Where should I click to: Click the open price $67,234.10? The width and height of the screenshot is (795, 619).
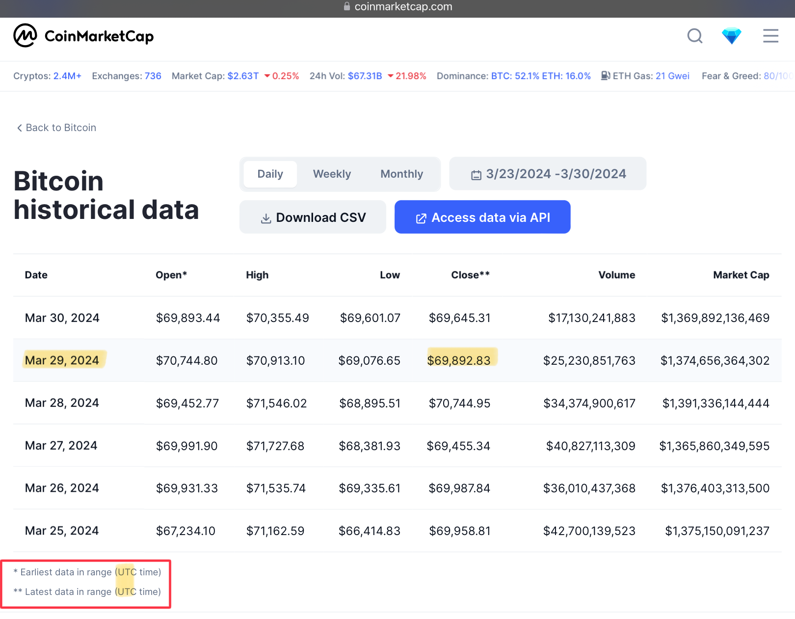click(185, 531)
